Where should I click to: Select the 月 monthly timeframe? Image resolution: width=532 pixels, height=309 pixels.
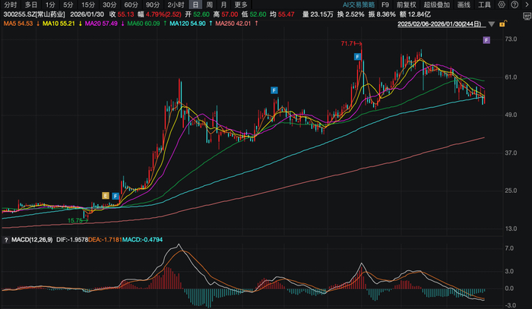[223, 5]
